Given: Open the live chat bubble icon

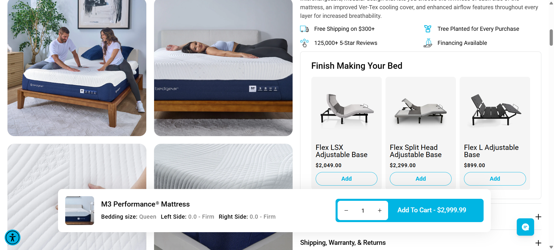Looking at the screenshot, I should point(525,227).
